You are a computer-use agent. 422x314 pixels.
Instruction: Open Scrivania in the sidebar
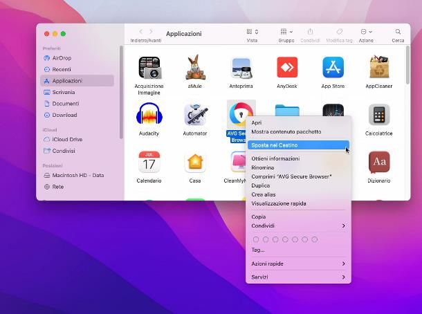click(77, 92)
